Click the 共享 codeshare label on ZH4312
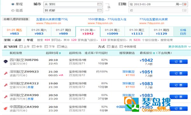The height and width of the screenshot is (115, 191). tap(31, 87)
